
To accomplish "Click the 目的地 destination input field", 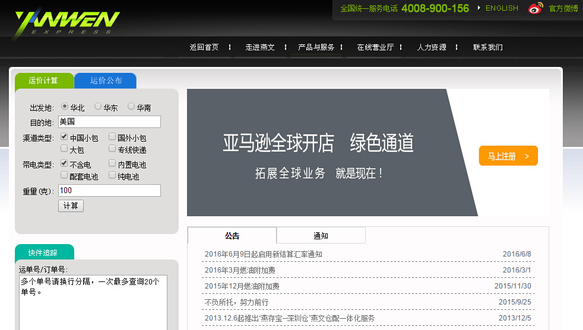I will tap(109, 122).
